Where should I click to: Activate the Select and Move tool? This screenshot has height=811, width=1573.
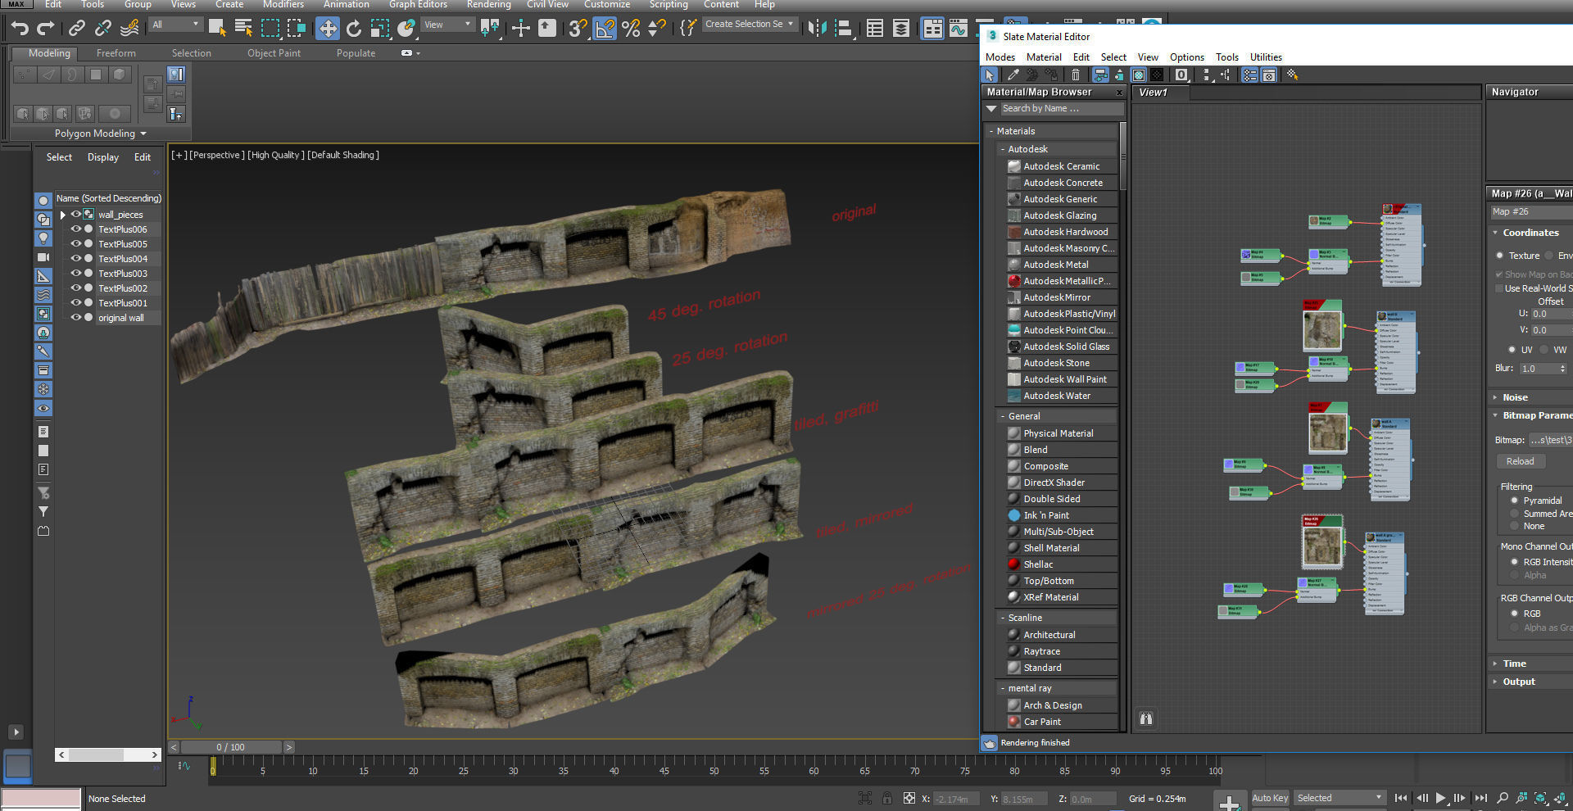pos(327,29)
